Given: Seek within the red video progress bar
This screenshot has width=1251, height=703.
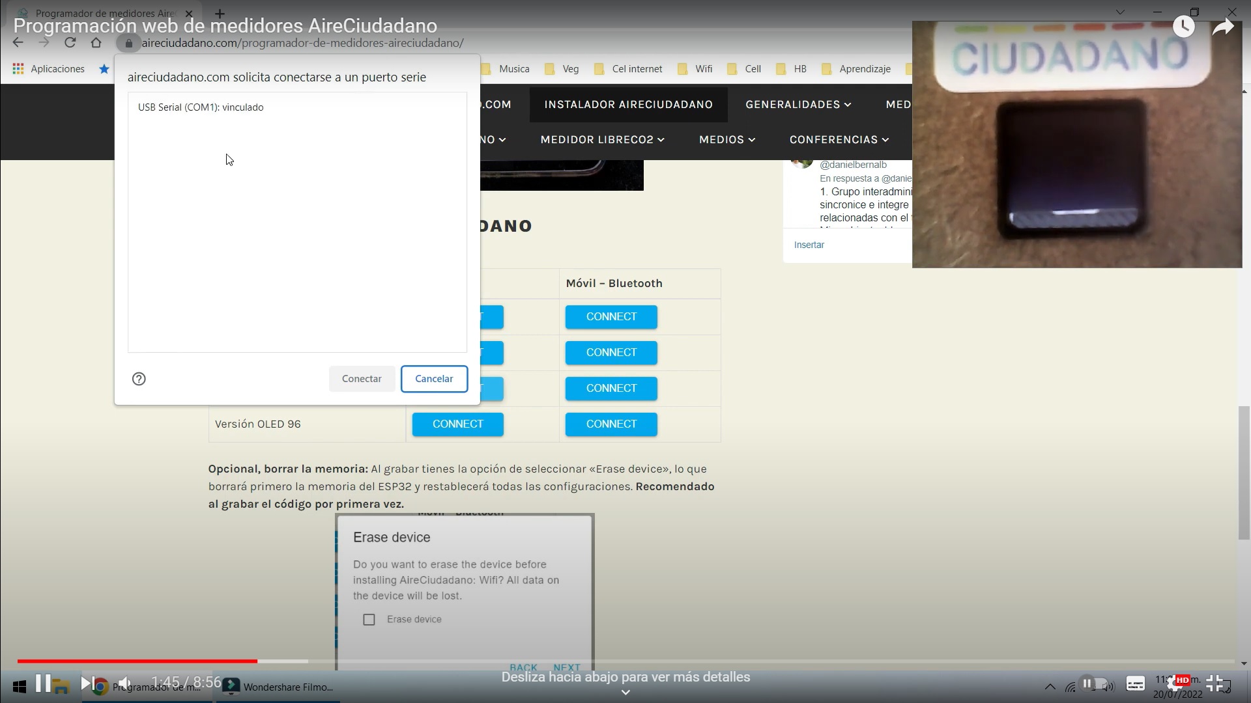Looking at the screenshot, I should click(137, 661).
